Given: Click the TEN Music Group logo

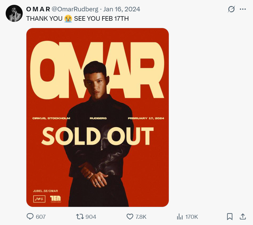Looking at the screenshot, I should click(55, 199).
